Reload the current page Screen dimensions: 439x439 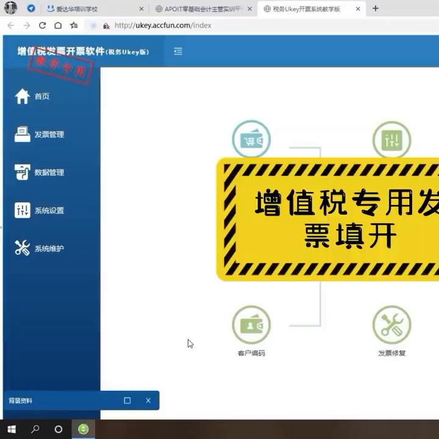pyautogui.click(x=42, y=26)
